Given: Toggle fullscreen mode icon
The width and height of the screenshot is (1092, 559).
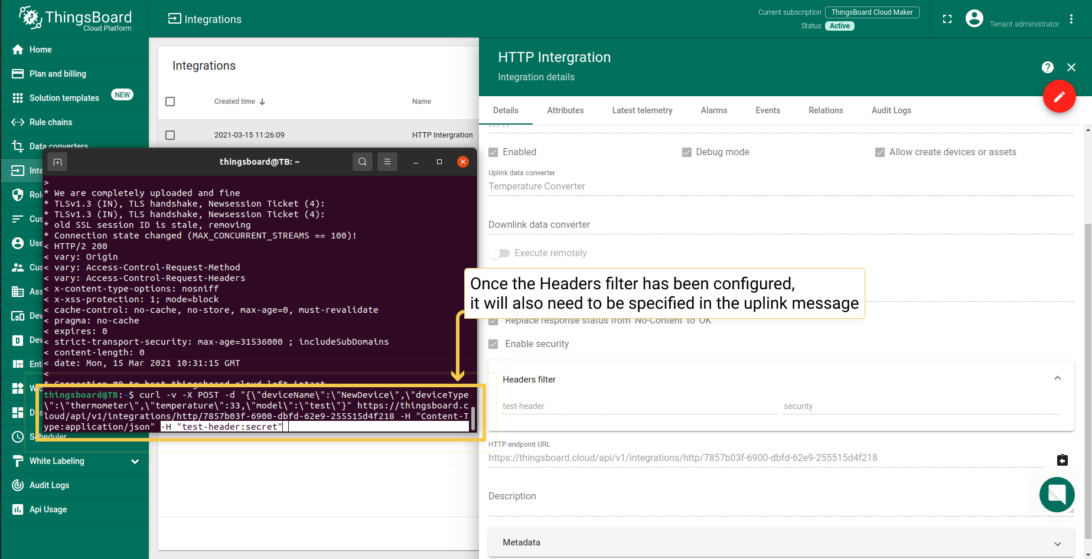Looking at the screenshot, I should coord(947,19).
